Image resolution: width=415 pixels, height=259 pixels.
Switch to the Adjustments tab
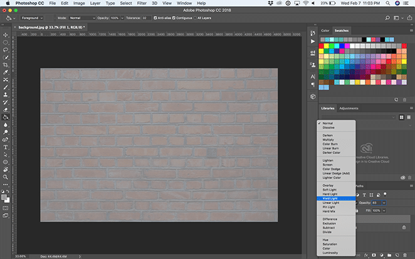(348, 108)
